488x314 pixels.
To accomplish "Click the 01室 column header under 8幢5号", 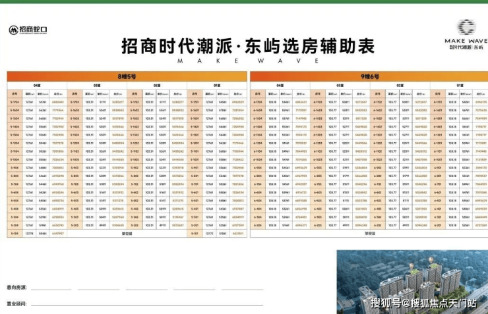I will (217, 86).
